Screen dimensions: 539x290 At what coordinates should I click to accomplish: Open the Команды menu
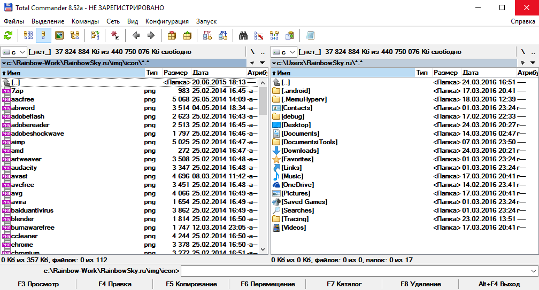pyautogui.click(x=85, y=21)
